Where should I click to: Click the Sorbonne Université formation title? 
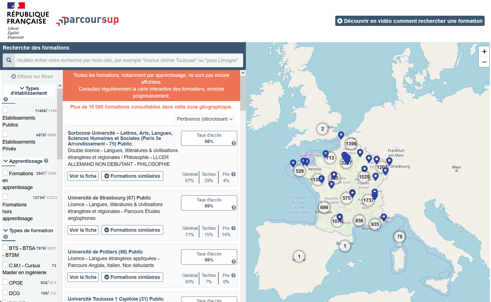click(x=120, y=138)
